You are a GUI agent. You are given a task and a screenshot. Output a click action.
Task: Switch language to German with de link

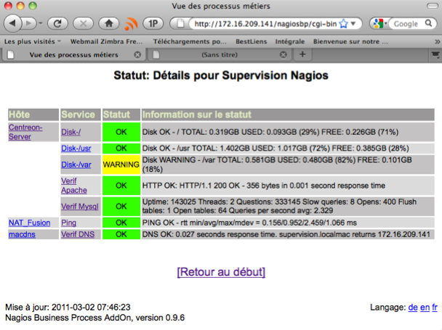[412, 308]
